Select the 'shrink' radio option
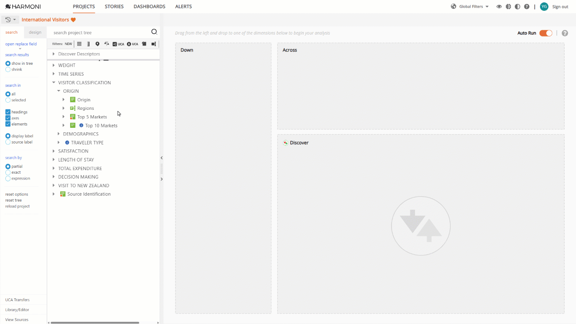The image size is (576, 324). click(8, 69)
